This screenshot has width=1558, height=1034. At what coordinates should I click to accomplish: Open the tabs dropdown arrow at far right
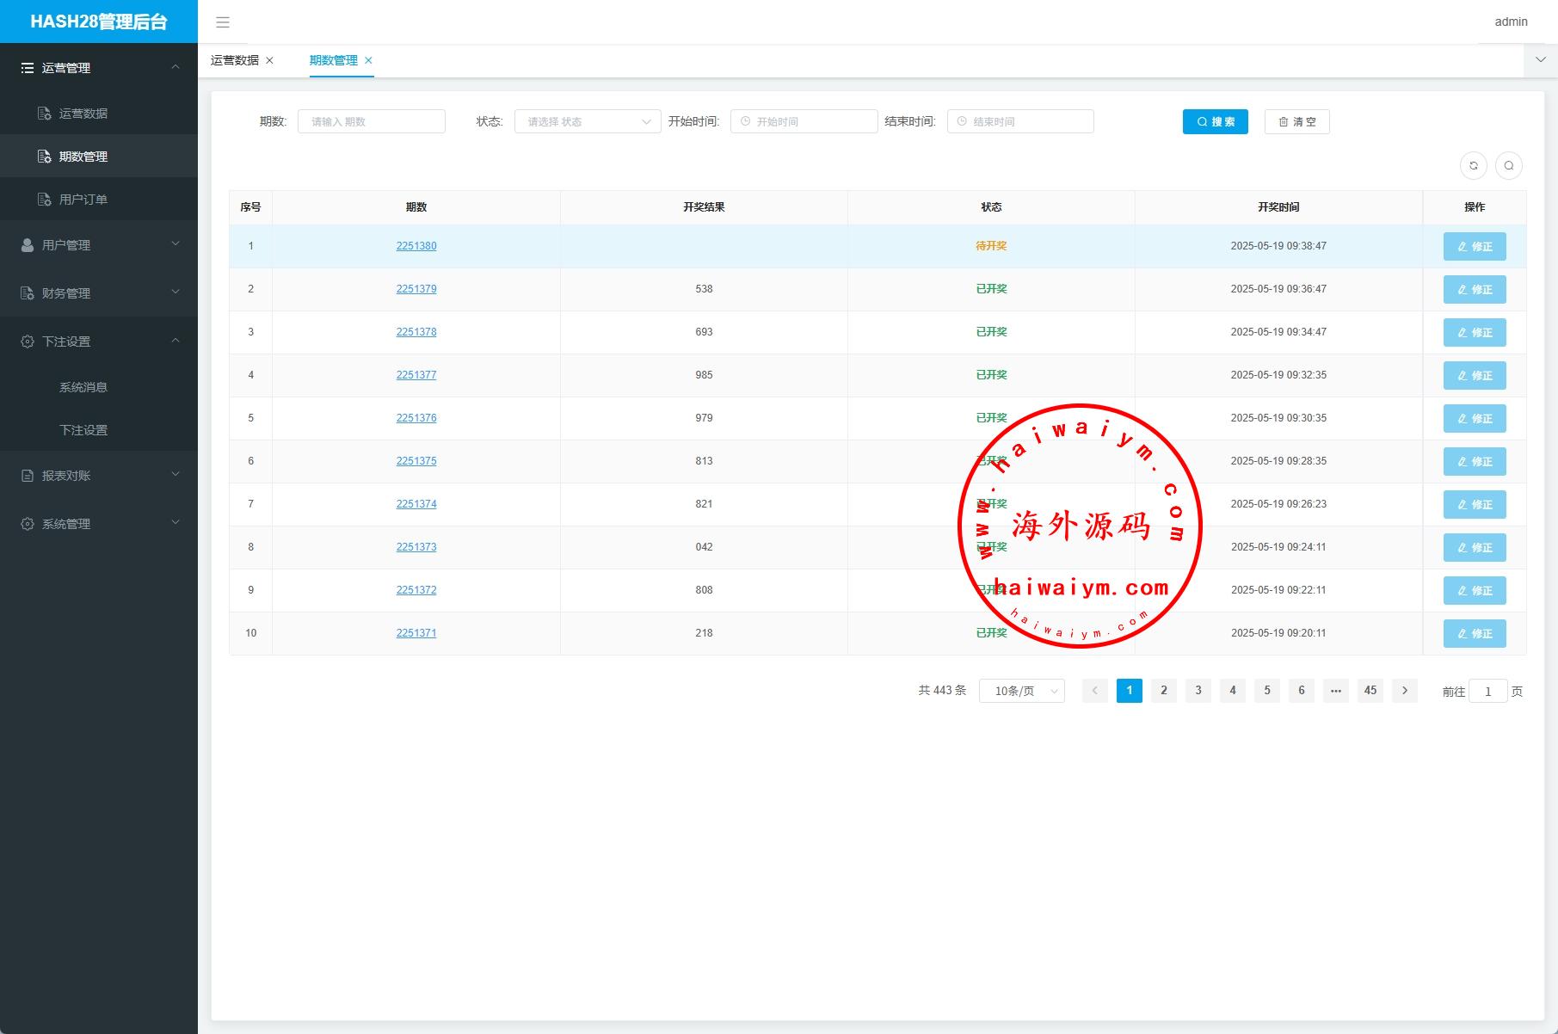(1540, 60)
